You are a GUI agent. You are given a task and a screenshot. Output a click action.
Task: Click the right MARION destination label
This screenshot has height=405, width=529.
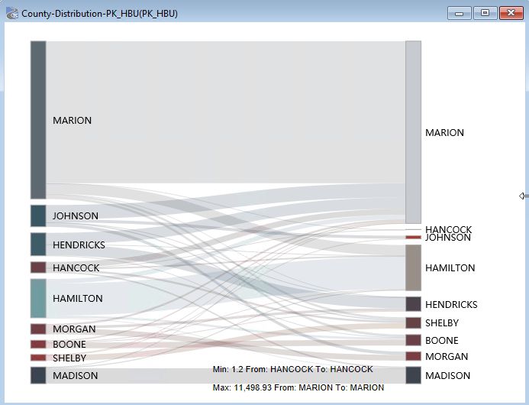tap(445, 132)
